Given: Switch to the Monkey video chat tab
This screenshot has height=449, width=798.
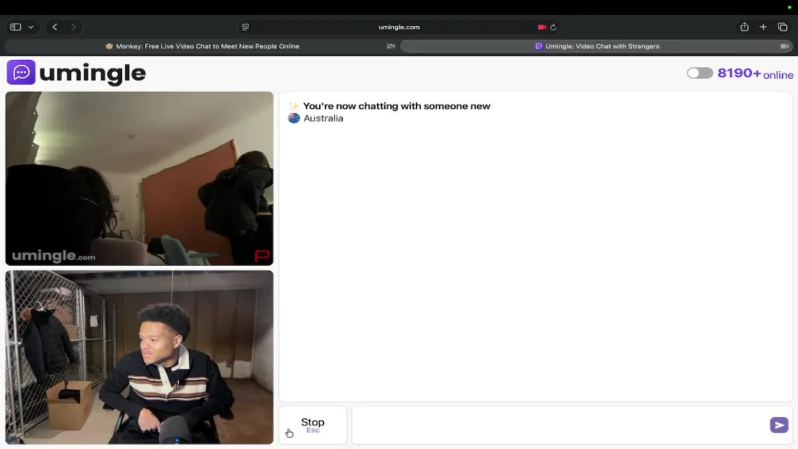Looking at the screenshot, I should point(202,46).
